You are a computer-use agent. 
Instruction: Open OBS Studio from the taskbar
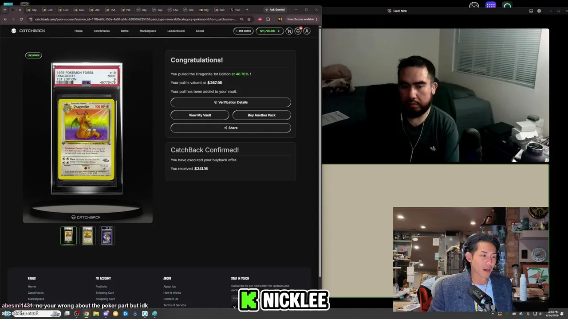tap(76, 314)
